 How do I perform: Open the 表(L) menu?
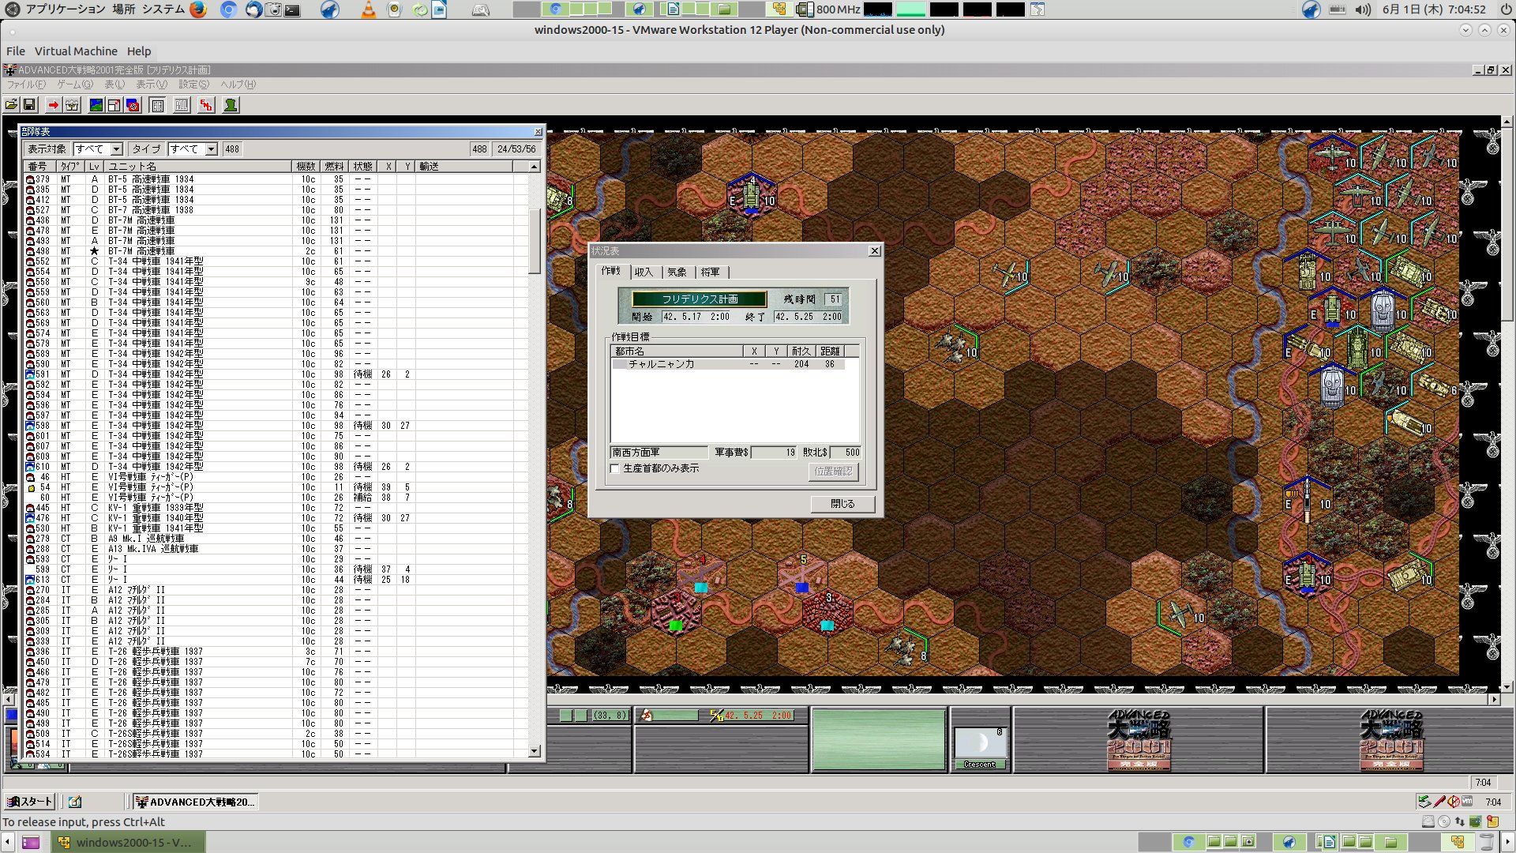[x=114, y=85]
